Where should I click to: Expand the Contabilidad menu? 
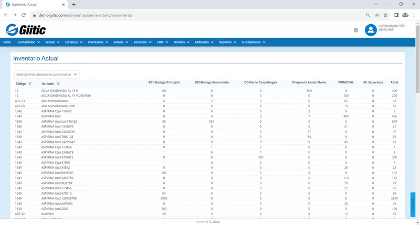[x=29, y=42]
